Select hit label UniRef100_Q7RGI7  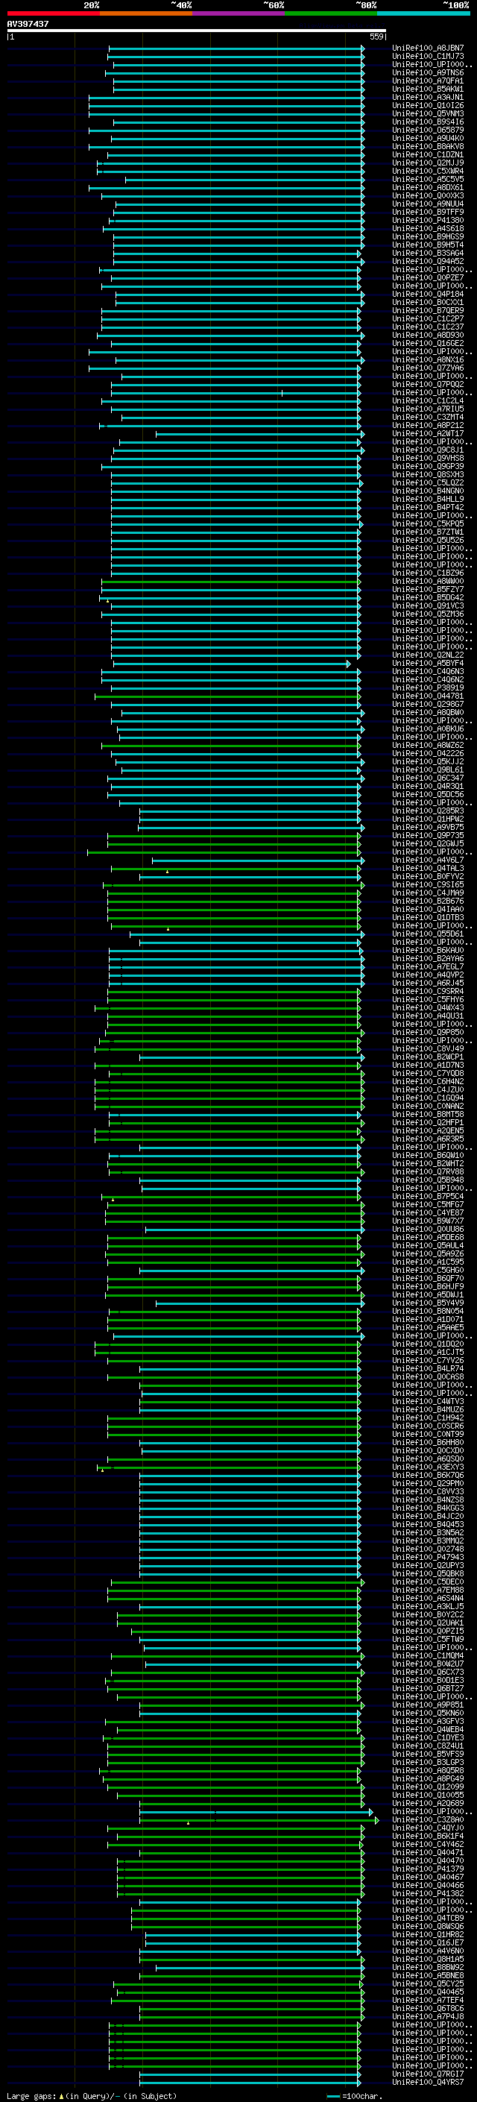coord(428,2074)
